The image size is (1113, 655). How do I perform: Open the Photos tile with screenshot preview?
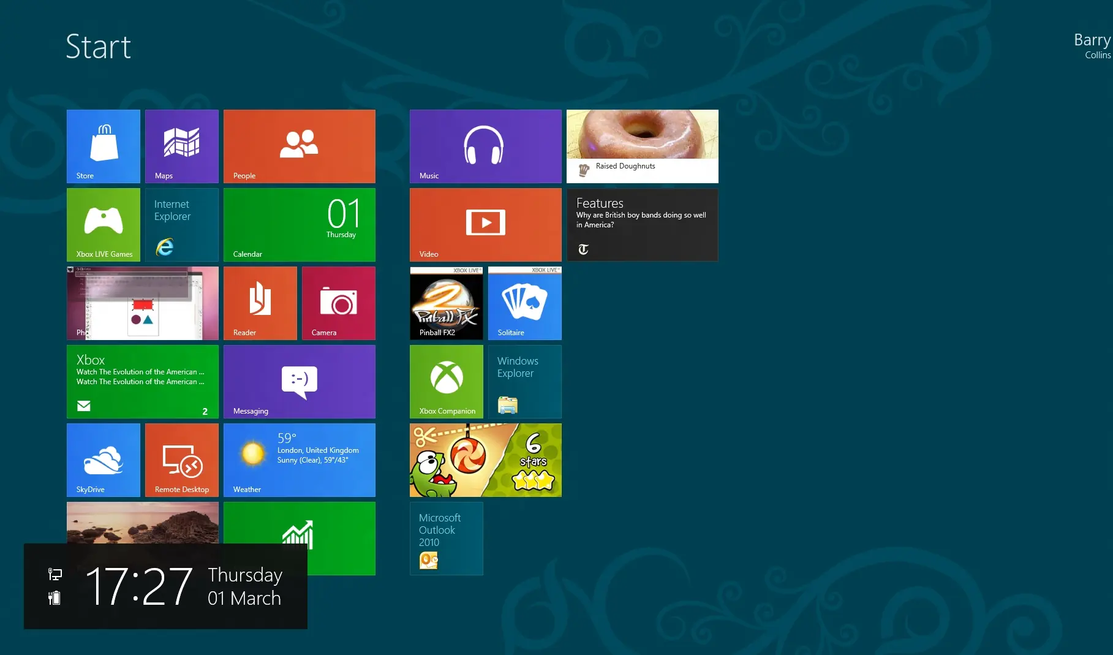[143, 303]
